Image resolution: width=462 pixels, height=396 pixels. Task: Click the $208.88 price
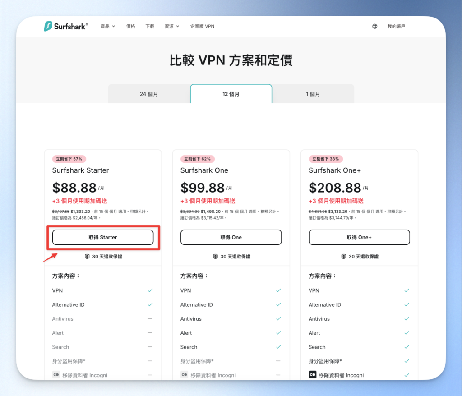pyautogui.click(x=335, y=188)
